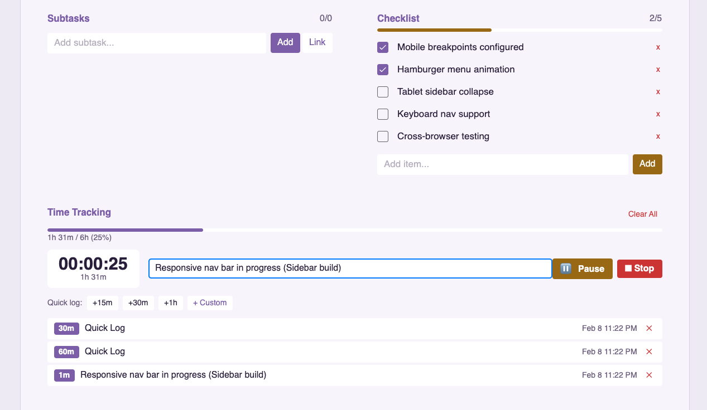Open the Custom quick log option
The height and width of the screenshot is (410, 707).
point(210,302)
